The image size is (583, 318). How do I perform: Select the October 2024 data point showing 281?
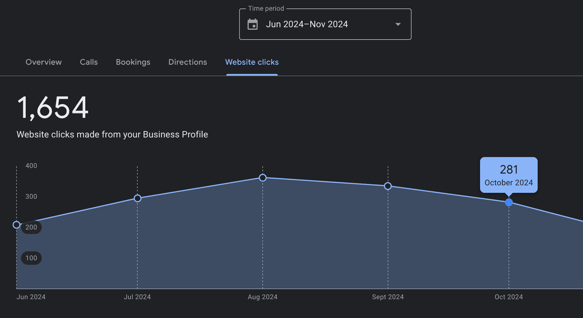pos(509,202)
